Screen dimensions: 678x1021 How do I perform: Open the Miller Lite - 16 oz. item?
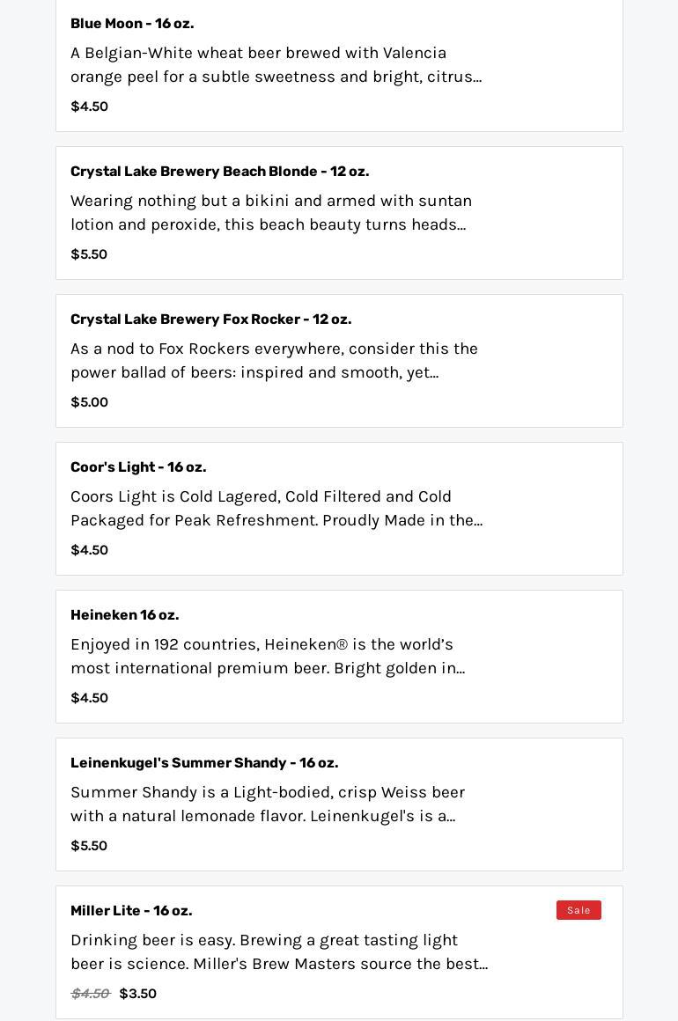click(131, 911)
